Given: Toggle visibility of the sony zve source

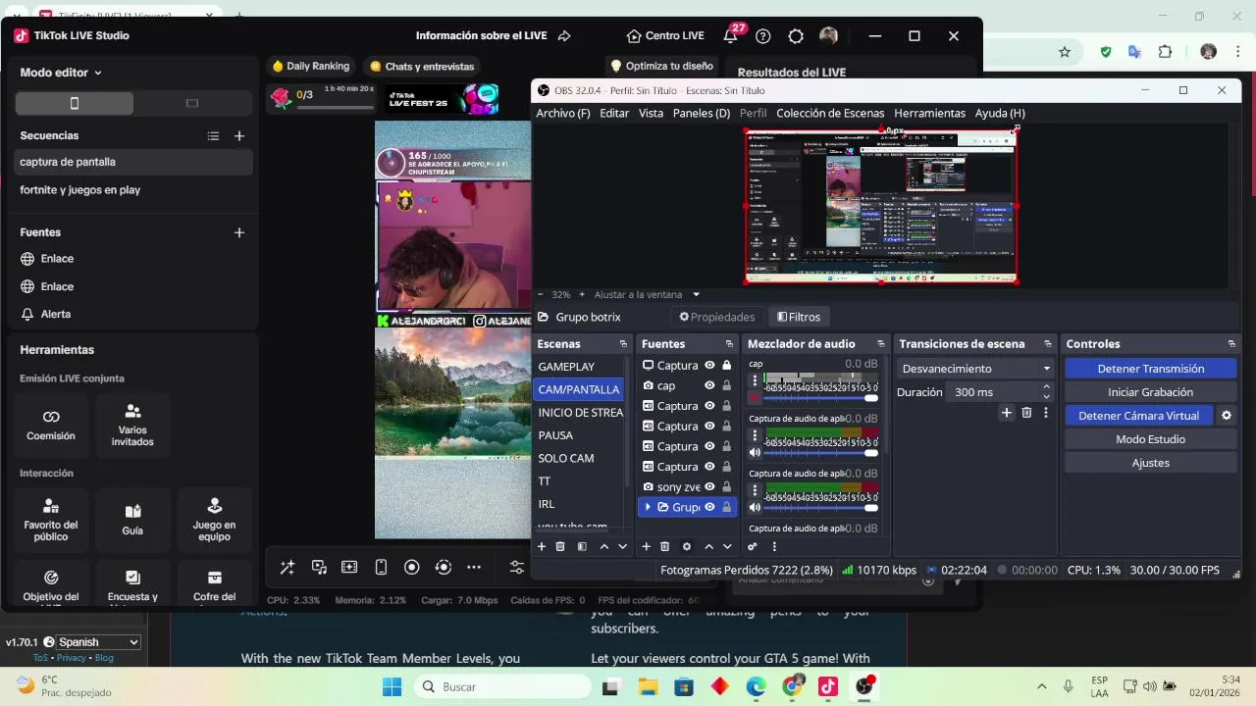Looking at the screenshot, I should tap(709, 486).
